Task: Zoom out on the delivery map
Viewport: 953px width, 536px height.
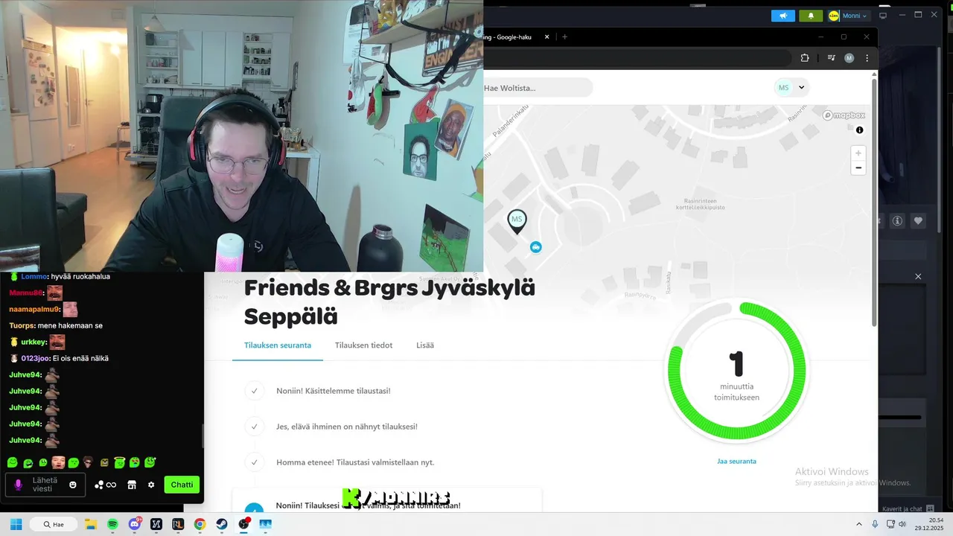Action: [858, 168]
